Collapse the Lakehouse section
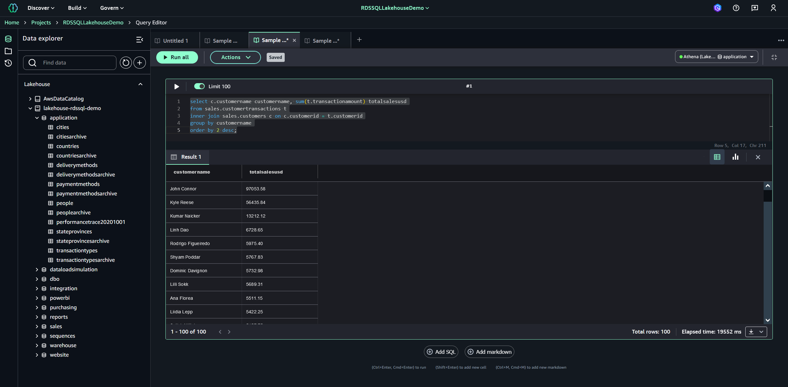This screenshot has width=788, height=387. point(140,84)
